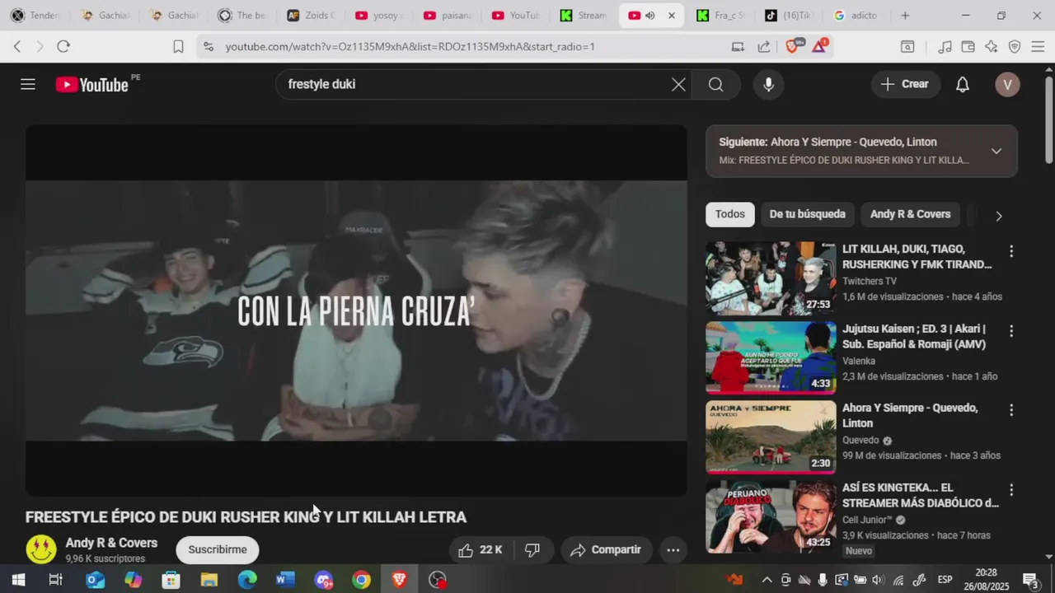This screenshot has width=1055, height=593.
Task: Open the Ahora Y Siempre Quevedo thumbnail
Action: click(x=771, y=437)
